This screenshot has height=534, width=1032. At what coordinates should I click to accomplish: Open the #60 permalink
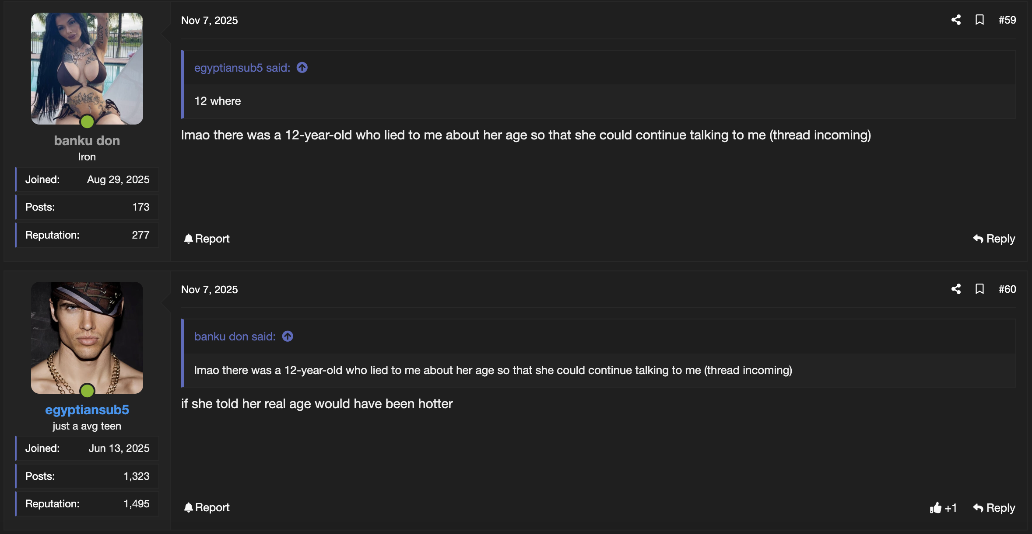1007,289
